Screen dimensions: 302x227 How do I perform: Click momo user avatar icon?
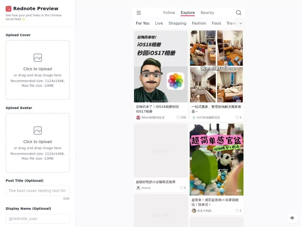(x=138, y=188)
